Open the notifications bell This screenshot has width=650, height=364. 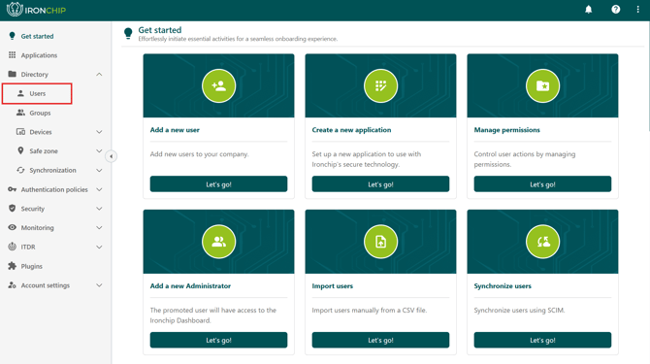(588, 10)
